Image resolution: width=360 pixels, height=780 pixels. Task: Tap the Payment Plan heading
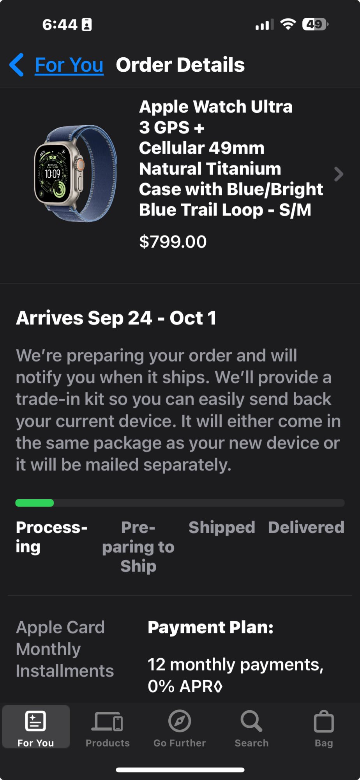tap(210, 627)
